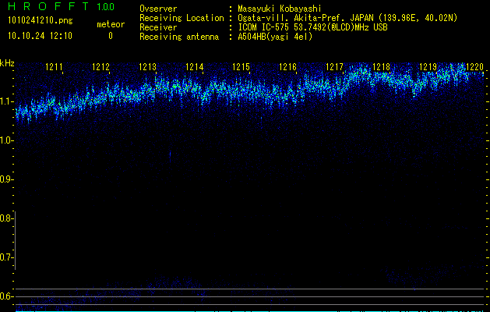Click the meteor count value 0
The width and height of the screenshot is (490, 312).
tap(111, 36)
